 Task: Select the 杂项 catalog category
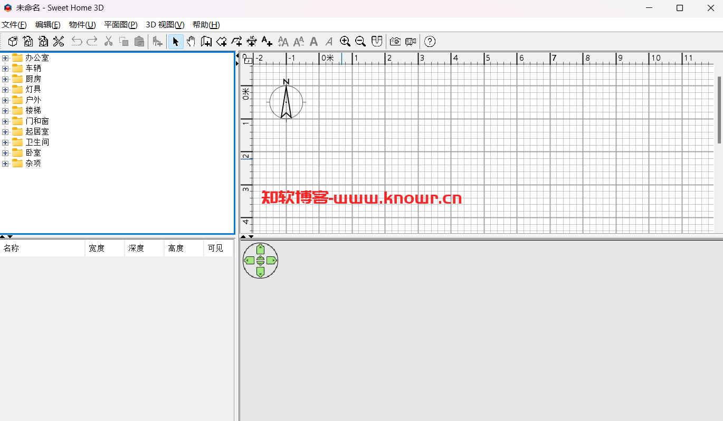tap(33, 164)
